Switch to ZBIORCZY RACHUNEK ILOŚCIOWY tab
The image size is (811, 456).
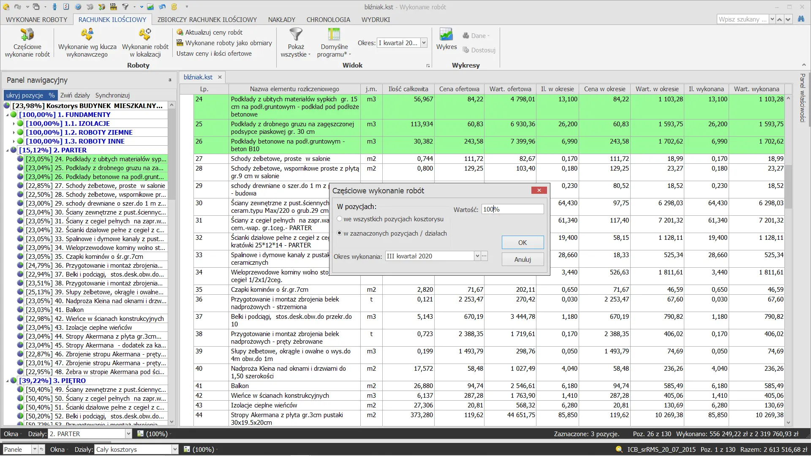(207, 19)
